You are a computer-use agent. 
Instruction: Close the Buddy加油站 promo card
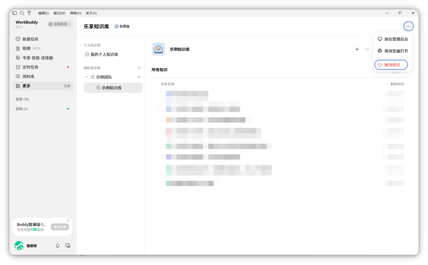[69, 221]
